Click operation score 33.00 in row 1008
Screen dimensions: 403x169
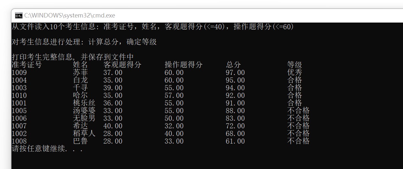pyautogui.click(x=174, y=141)
